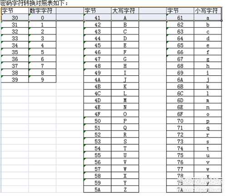The image size is (227, 196).
Task: Click the digit cell showing 9
Action: tap(42, 79)
